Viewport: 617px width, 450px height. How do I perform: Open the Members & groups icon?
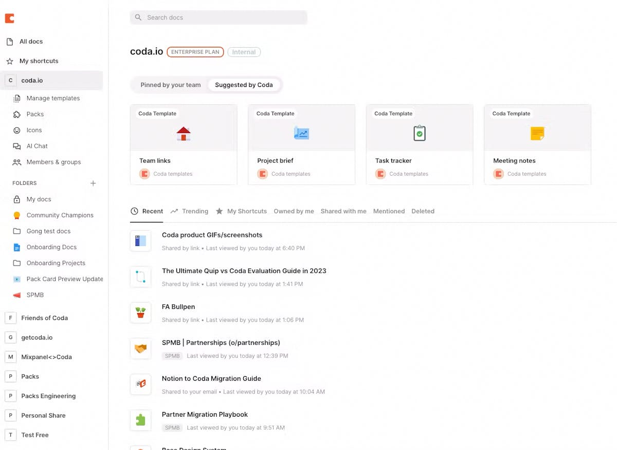click(x=17, y=162)
